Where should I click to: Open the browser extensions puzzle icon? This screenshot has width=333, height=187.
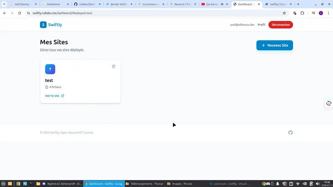[x=302, y=13]
